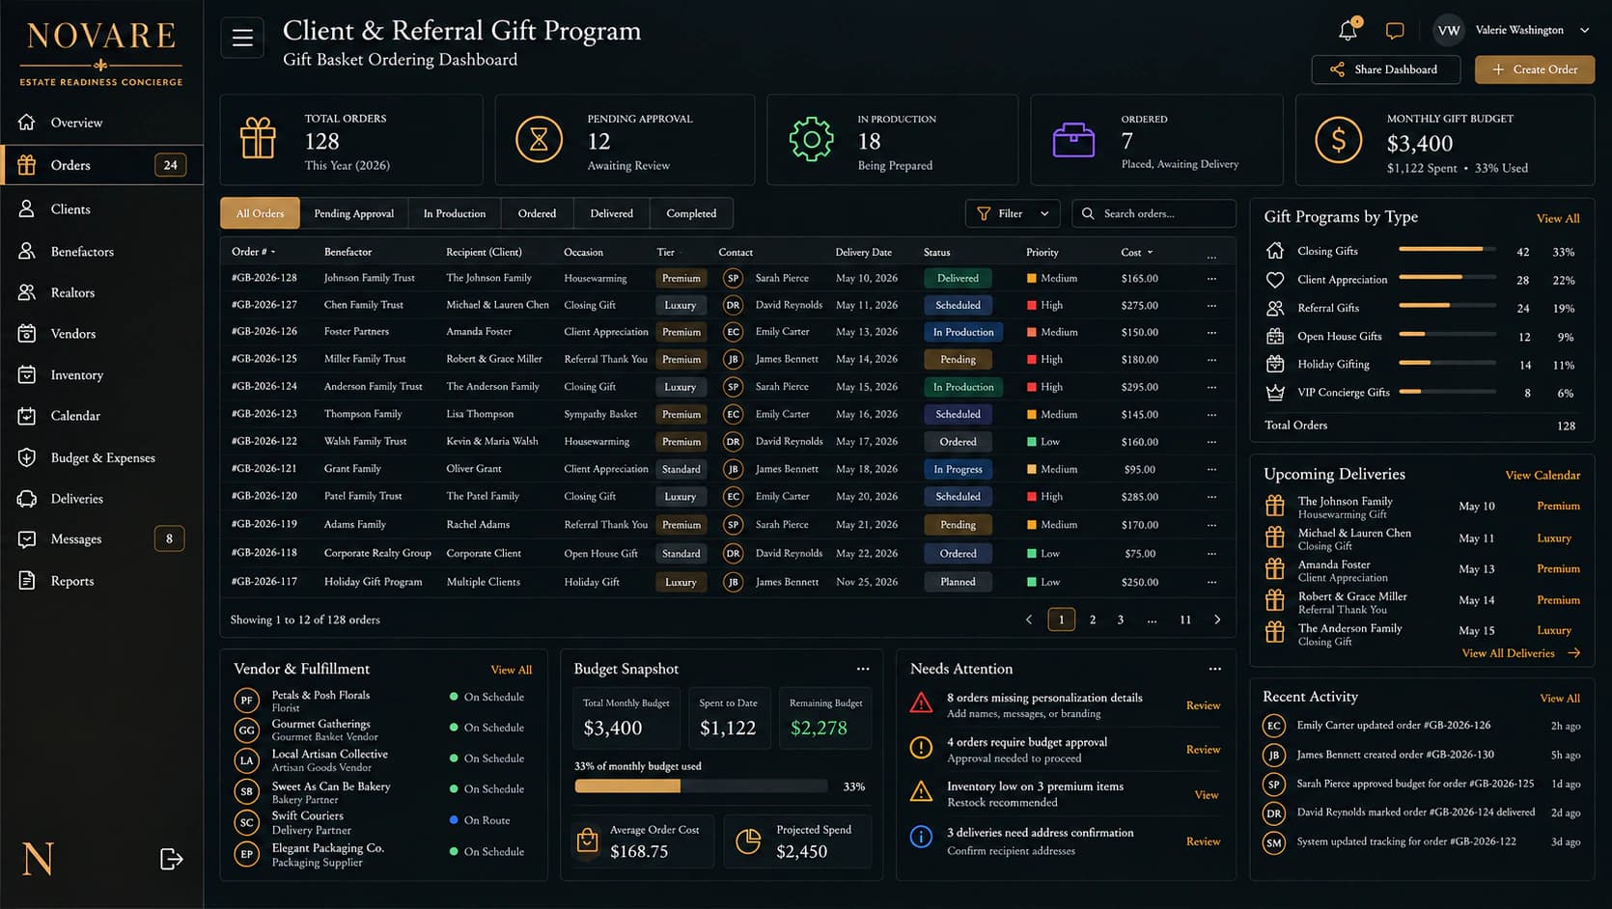
Task: Switch to In Production tab
Action: point(454,213)
